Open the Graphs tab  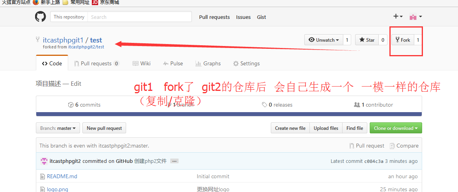point(208,63)
